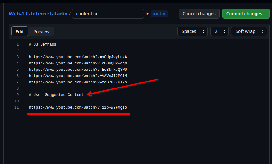
Task: Click line number 2 in the gutter
Action: point(17,51)
